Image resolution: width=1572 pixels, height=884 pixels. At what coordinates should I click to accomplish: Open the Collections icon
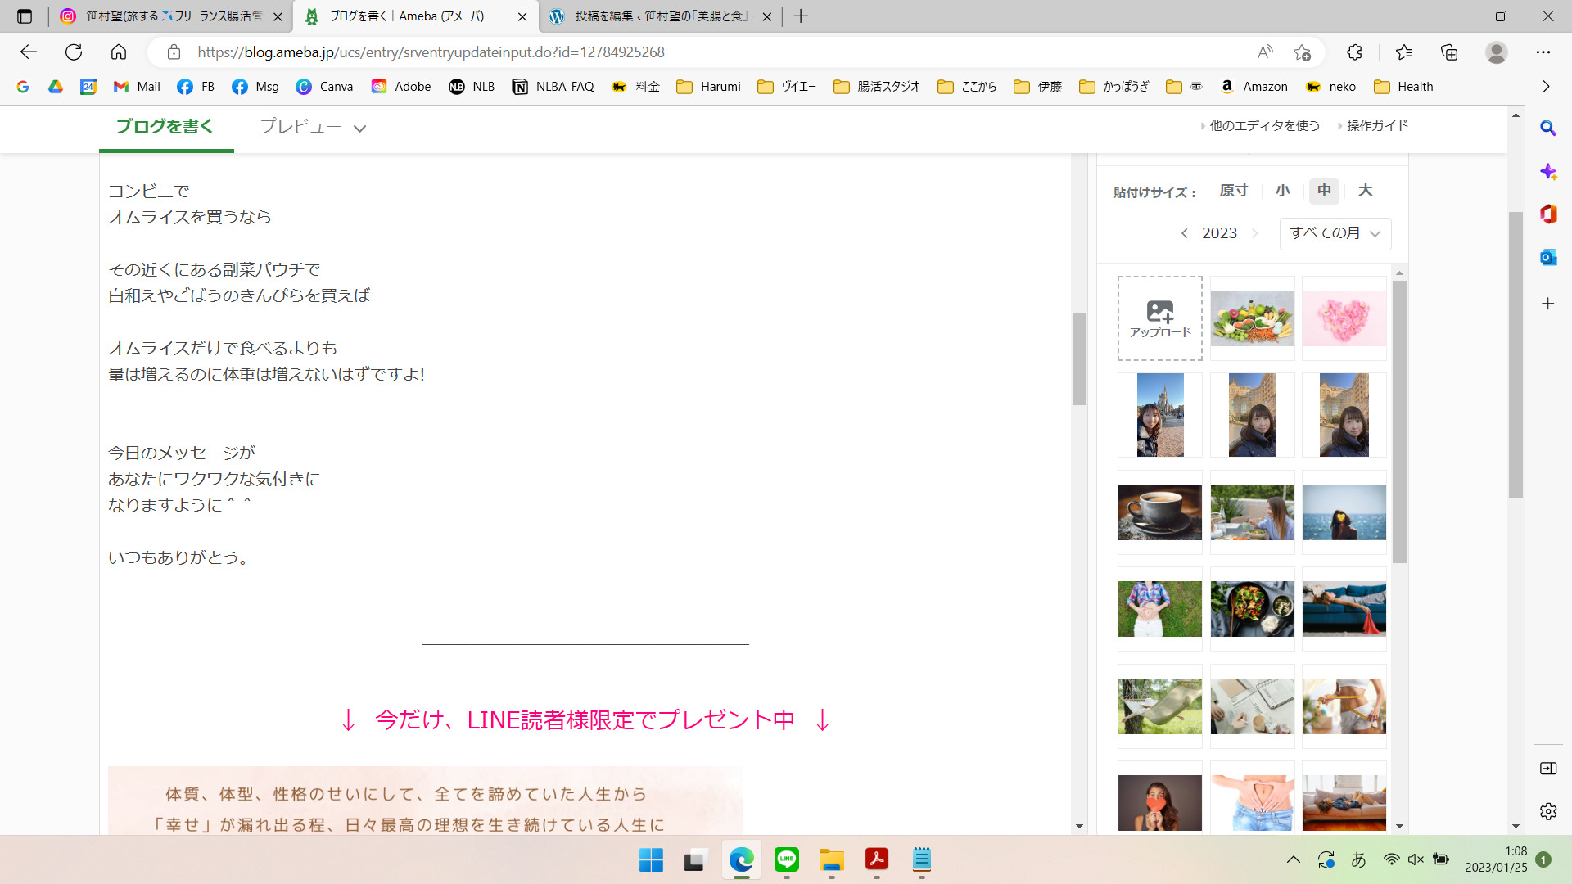pos(1449,52)
